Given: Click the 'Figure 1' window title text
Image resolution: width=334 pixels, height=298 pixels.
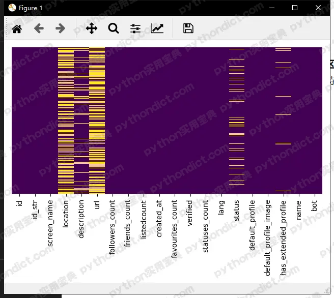Looking at the screenshot, I should [x=31, y=8].
